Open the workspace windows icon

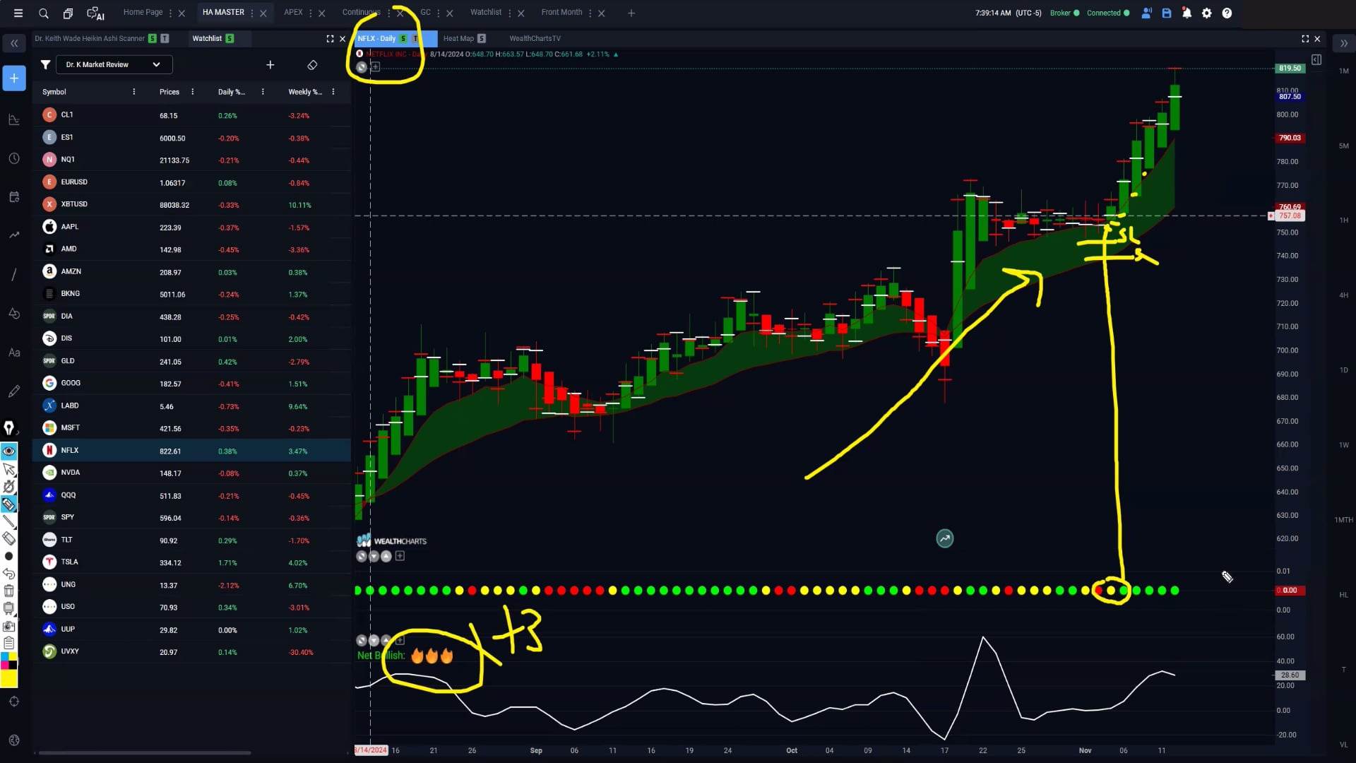68,13
